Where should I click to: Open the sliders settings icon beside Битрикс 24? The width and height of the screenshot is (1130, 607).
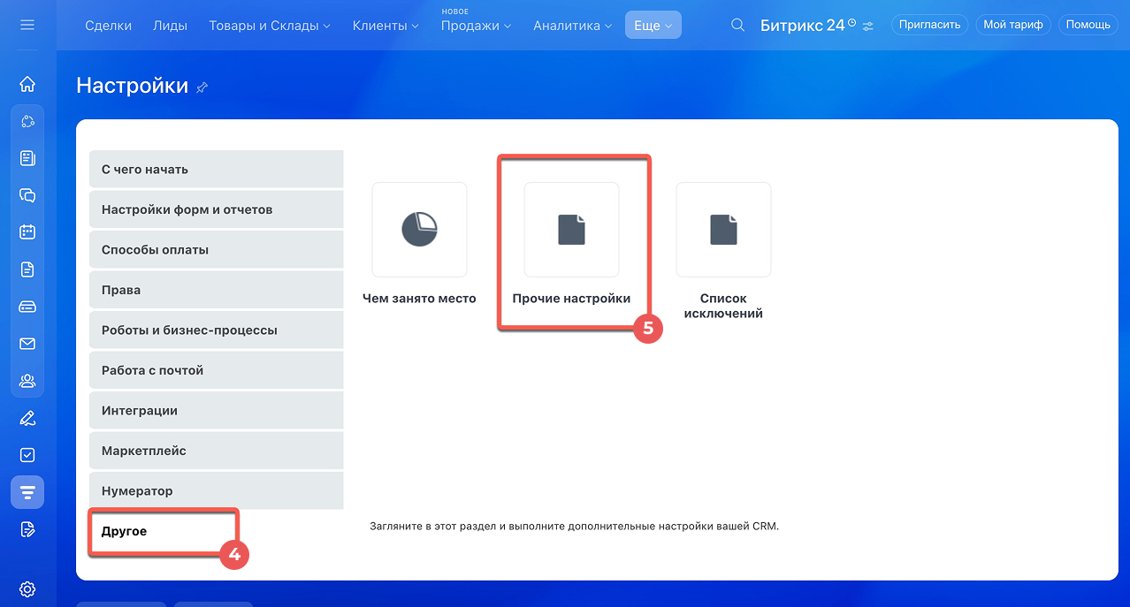[x=868, y=27]
